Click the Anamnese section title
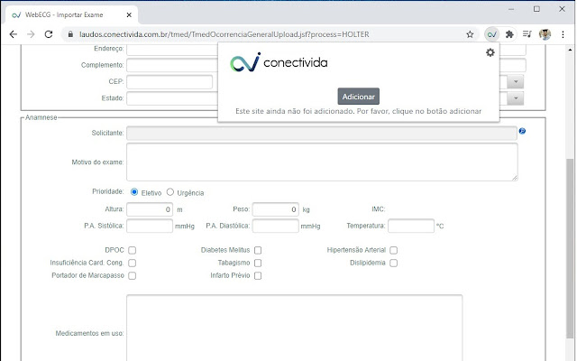Image resolution: width=577 pixels, height=361 pixels. (x=41, y=117)
